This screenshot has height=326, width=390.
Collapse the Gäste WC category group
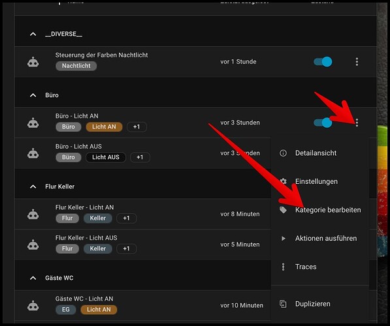(33, 278)
